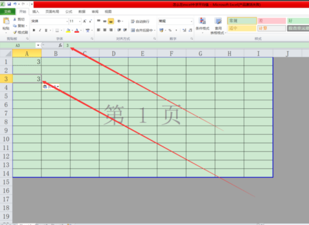
Task: Switch to the View (视图) tab
Action: click(x=108, y=12)
